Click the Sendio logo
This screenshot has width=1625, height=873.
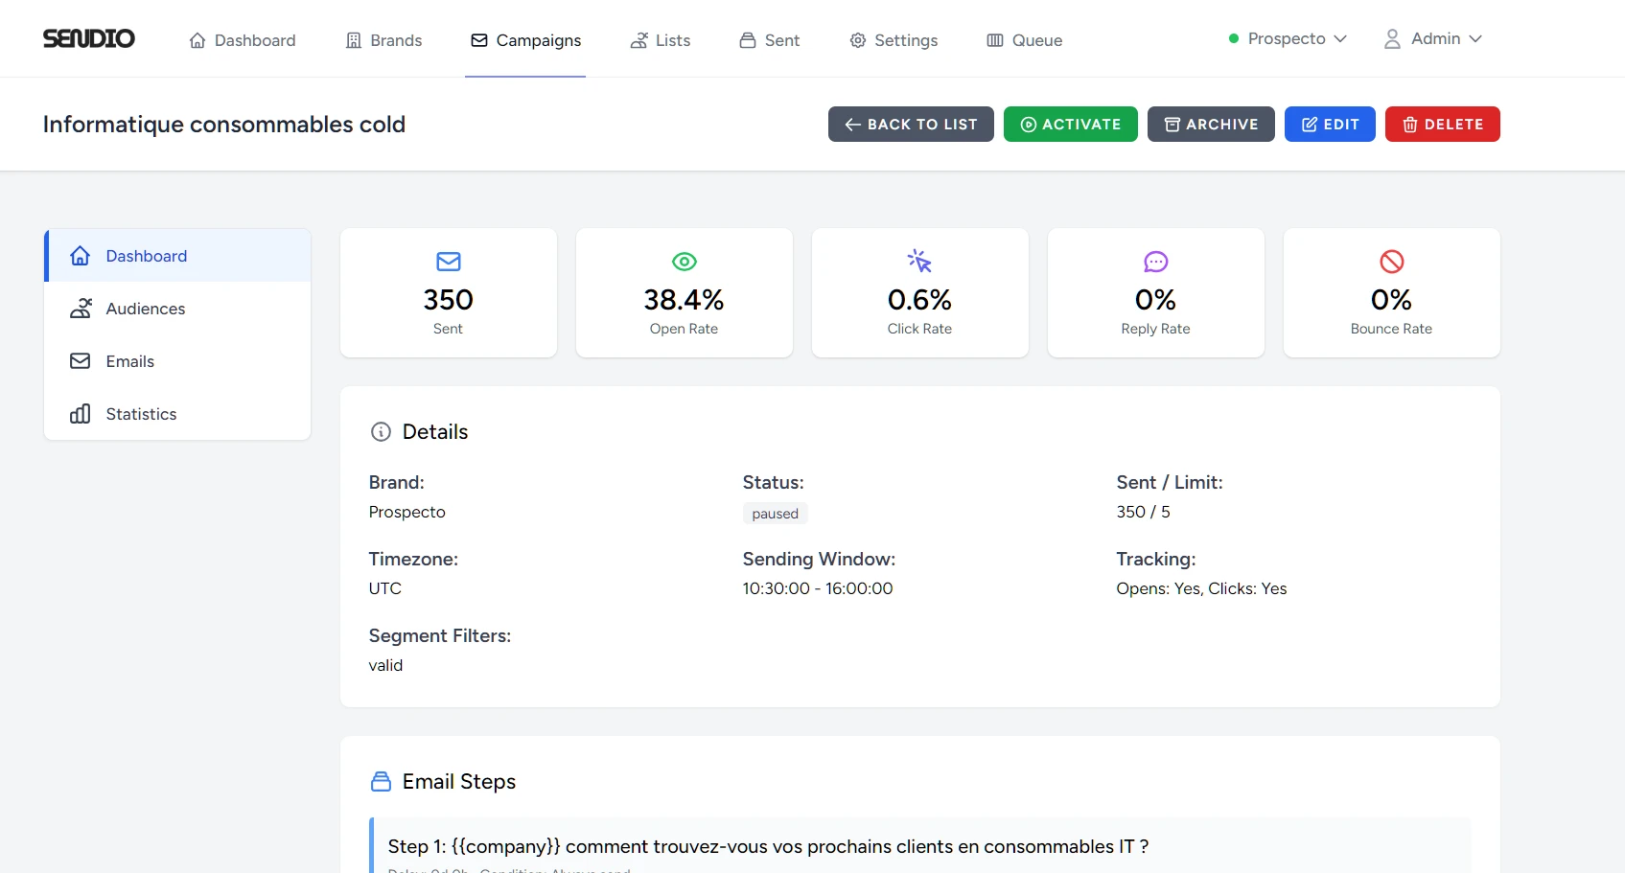(x=88, y=38)
